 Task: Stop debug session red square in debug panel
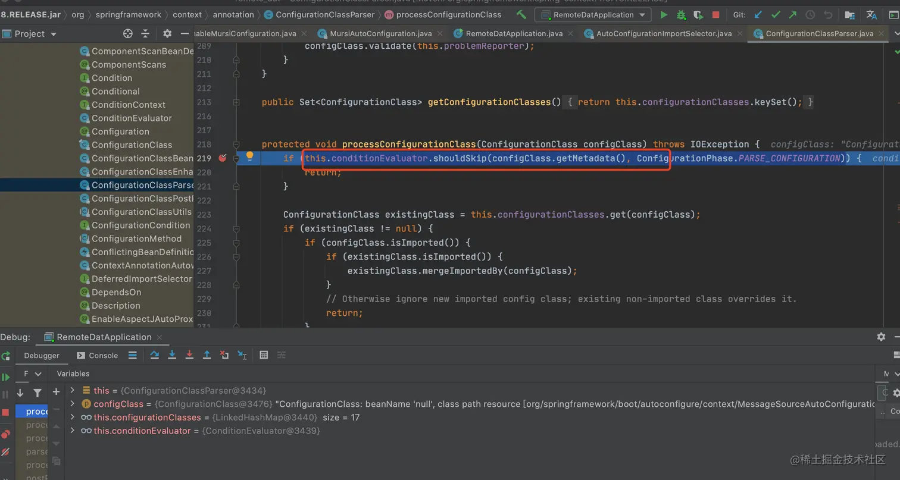tap(5, 412)
